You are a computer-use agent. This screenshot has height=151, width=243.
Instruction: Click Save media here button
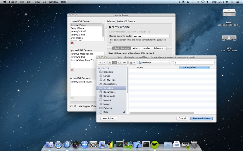click(201, 118)
